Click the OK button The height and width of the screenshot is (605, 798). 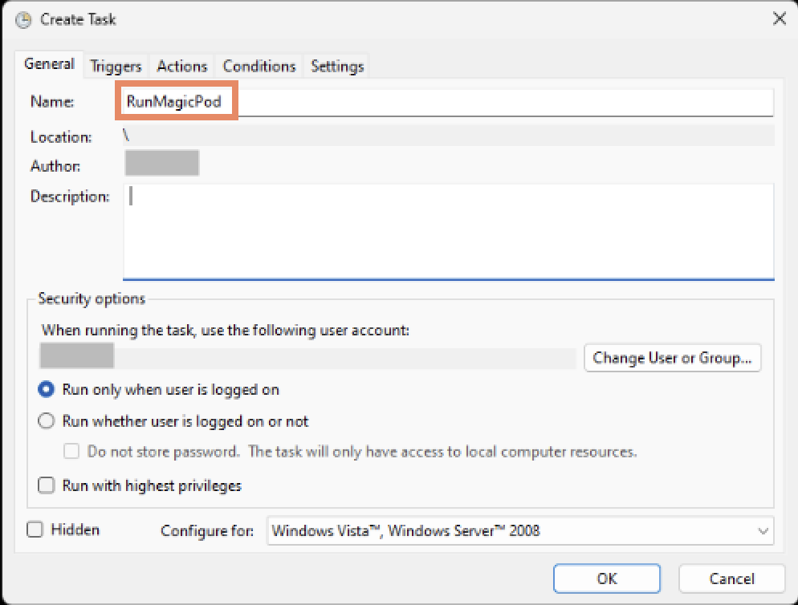(x=607, y=579)
